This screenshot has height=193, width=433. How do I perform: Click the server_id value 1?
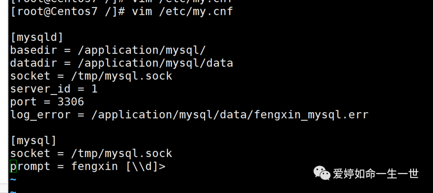coord(95,89)
